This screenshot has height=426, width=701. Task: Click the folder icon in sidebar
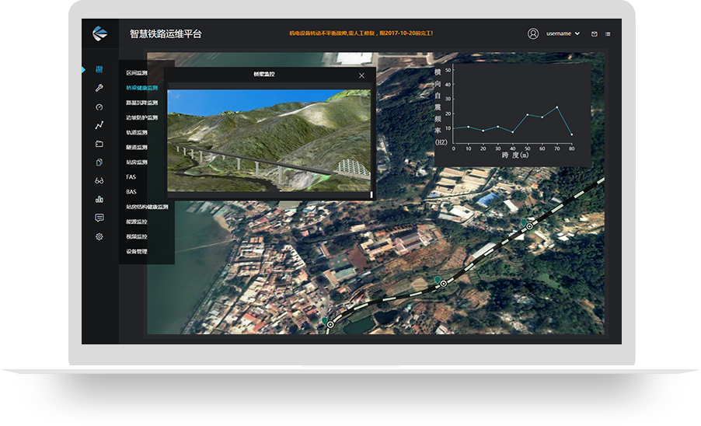pyautogui.click(x=99, y=144)
